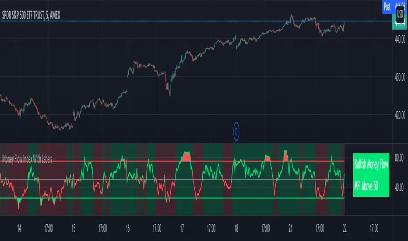Click the 17:00 label after date 22
The width and height of the screenshot is (408, 241).
tap(374, 228)
